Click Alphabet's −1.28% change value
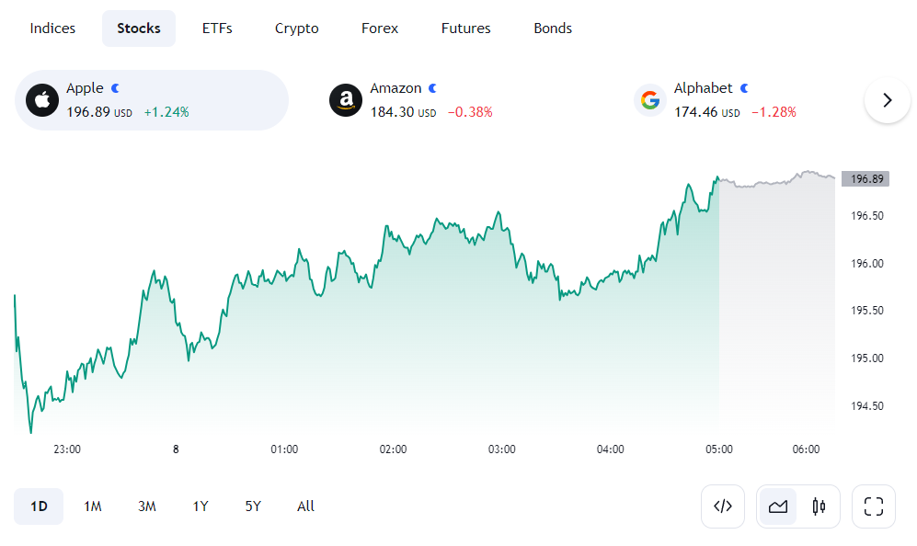Image resolution: width=917 pixels, height=546 pixels. tap(774, 112)
